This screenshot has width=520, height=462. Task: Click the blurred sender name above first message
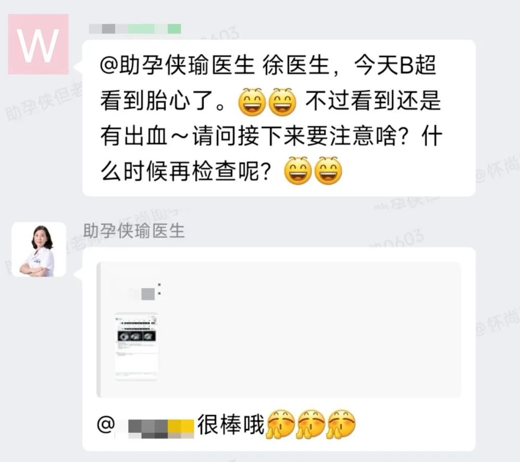[x=135, y=29]
